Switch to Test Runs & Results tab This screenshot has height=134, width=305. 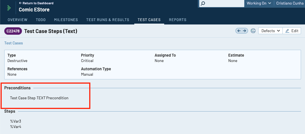108,20
